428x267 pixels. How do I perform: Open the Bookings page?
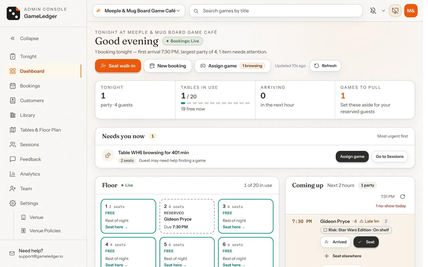point(43,86)
